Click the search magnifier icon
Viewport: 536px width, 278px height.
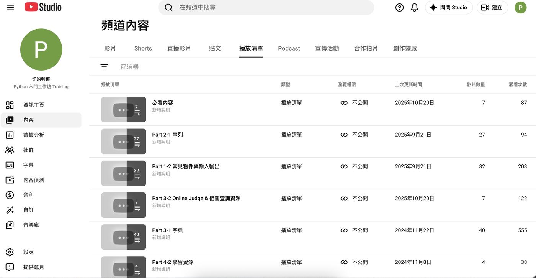tap(168, 8)
